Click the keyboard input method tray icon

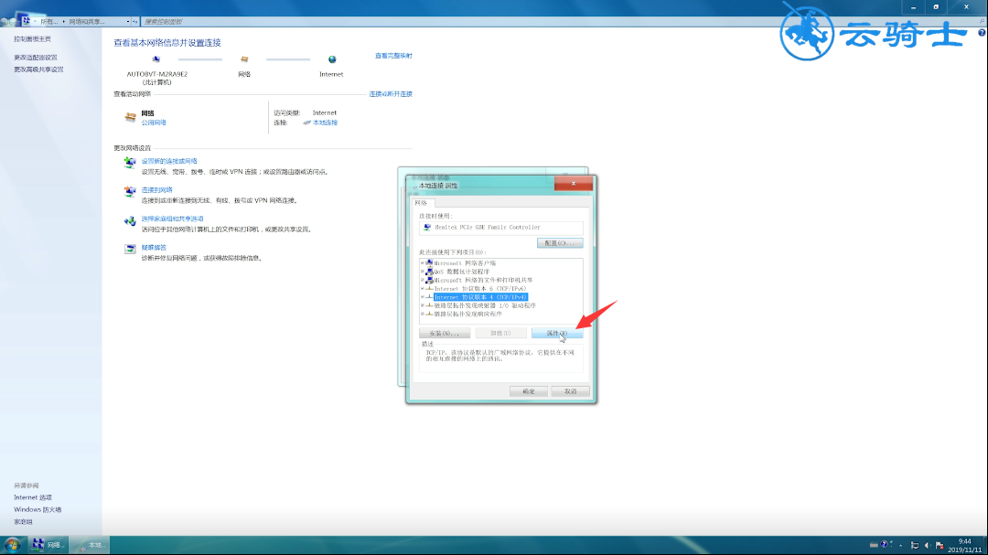(x=874, y=545)
